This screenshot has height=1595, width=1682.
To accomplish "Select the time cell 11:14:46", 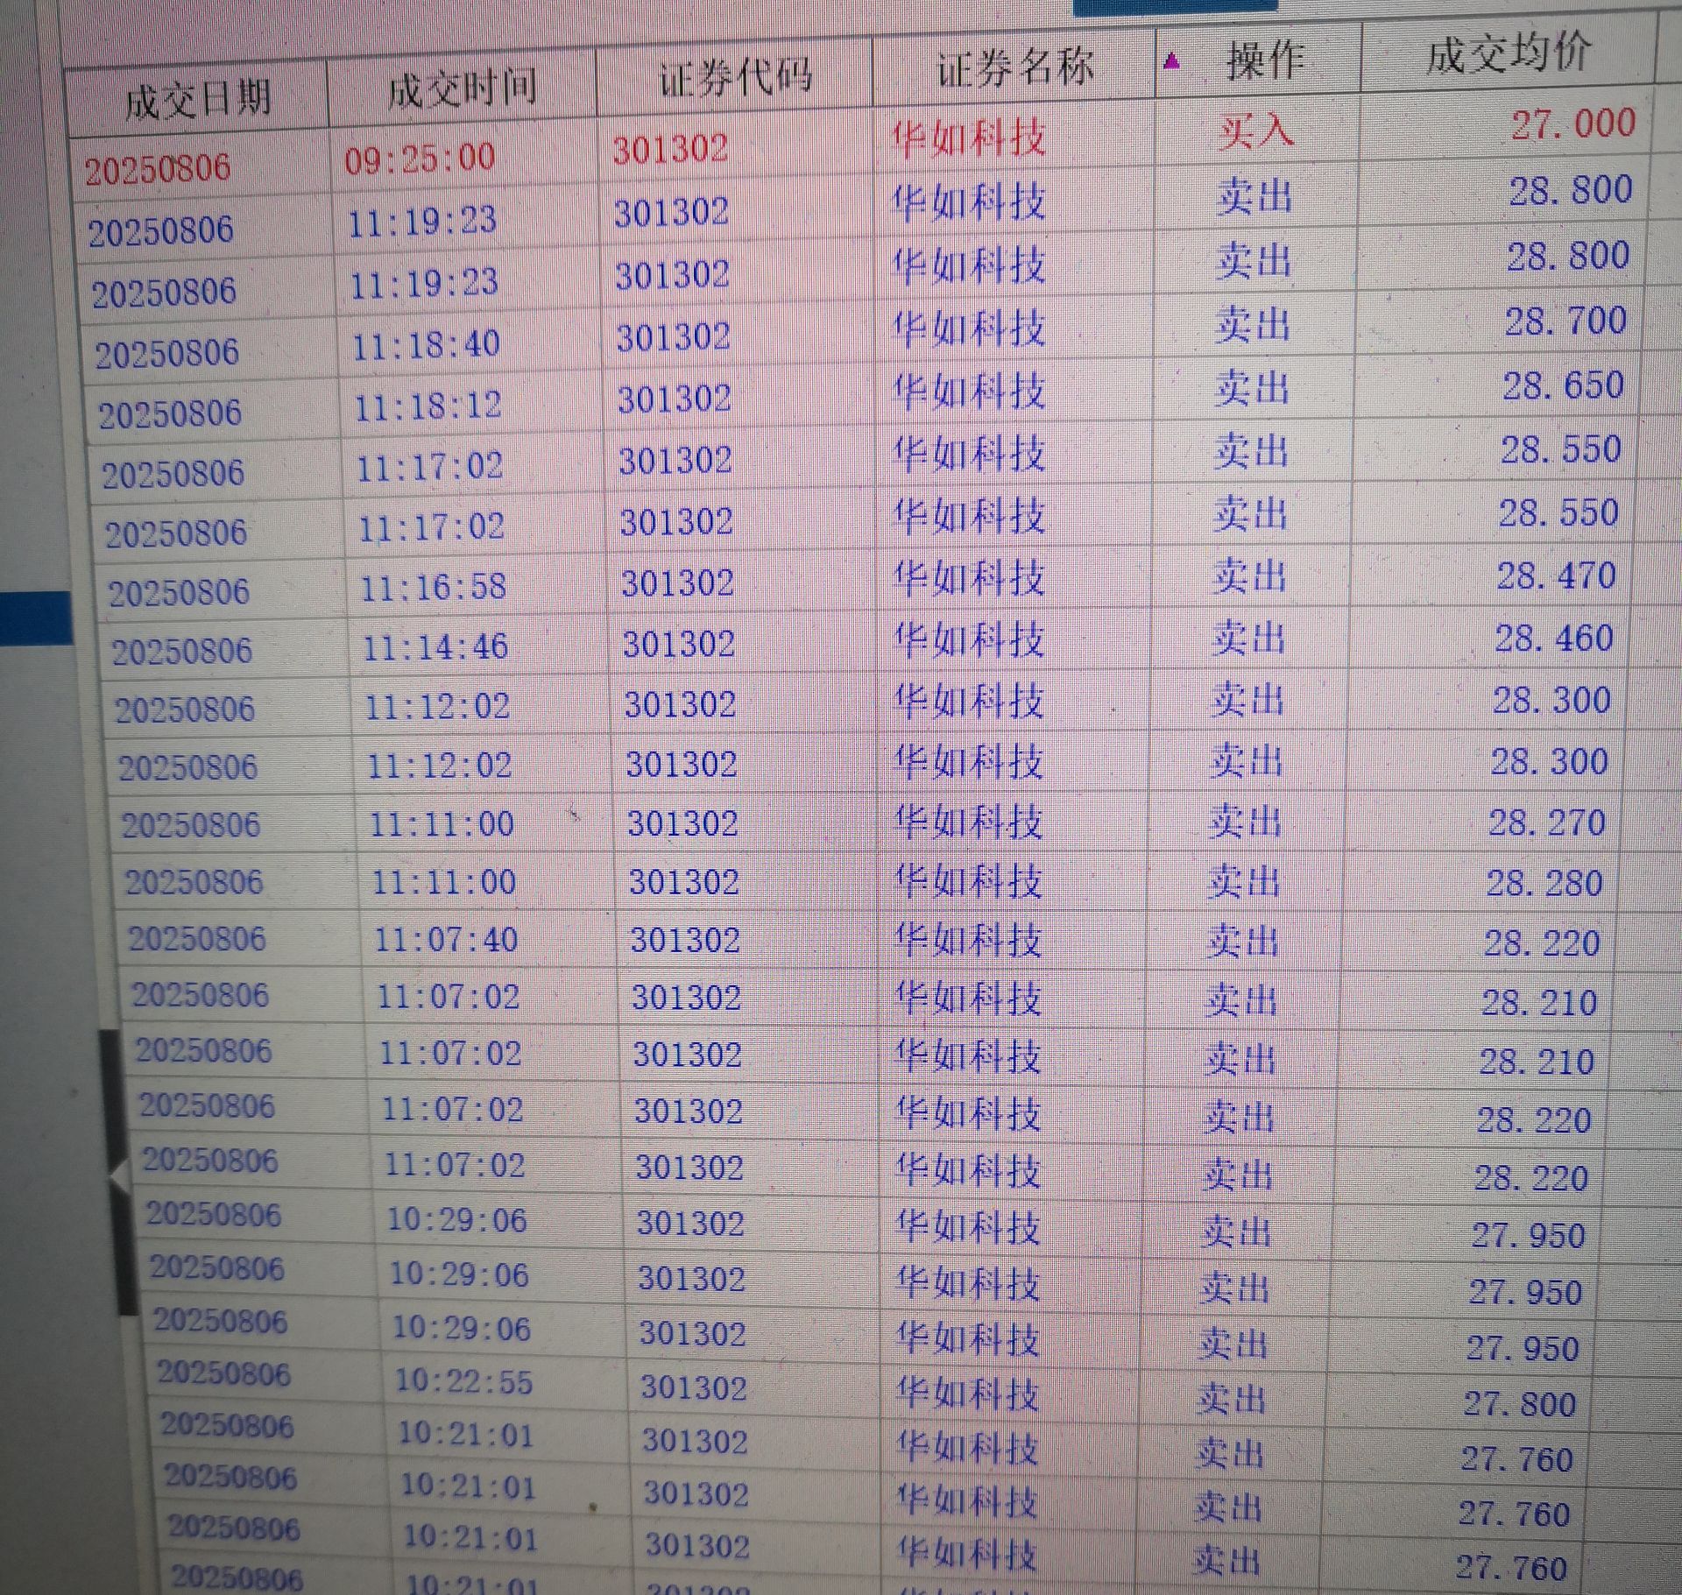I will click(435, 647).
